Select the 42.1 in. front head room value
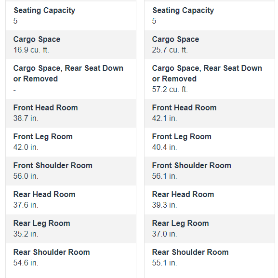The image size is (278, 278). pos(164,118)
